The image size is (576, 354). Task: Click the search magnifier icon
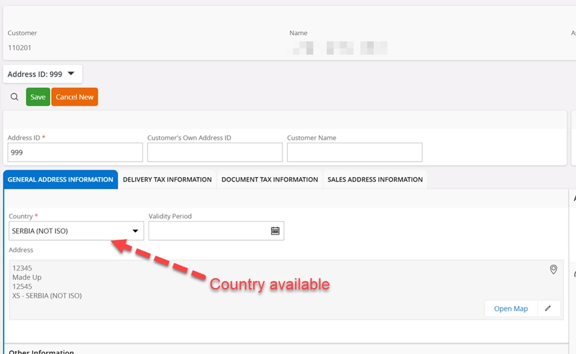[x=14, y=97]
